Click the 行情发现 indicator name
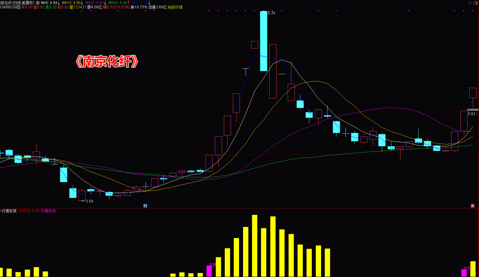Image resolution: width=479 pixels, height=277 pixels. point(9,211)
